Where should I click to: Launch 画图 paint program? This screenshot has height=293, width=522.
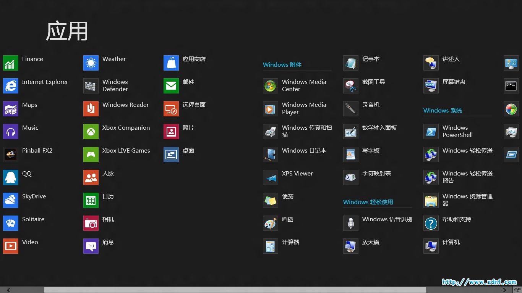tap(271, 223)
